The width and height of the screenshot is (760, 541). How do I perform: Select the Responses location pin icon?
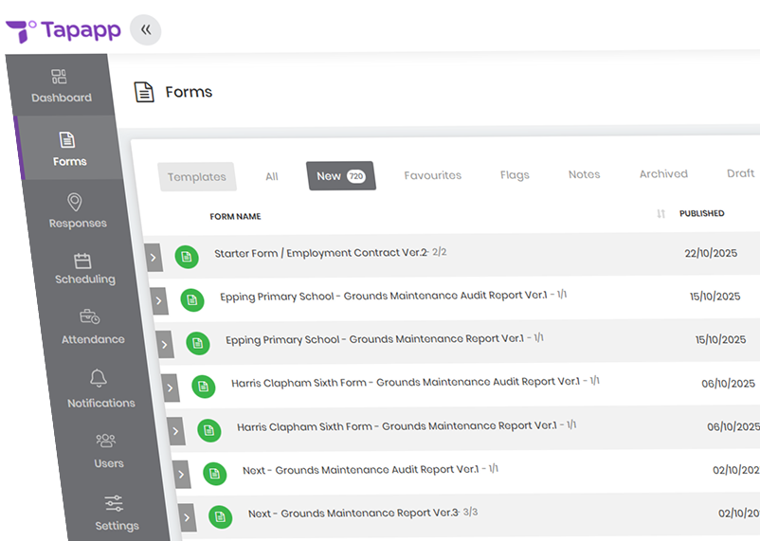tap(75, 202)
